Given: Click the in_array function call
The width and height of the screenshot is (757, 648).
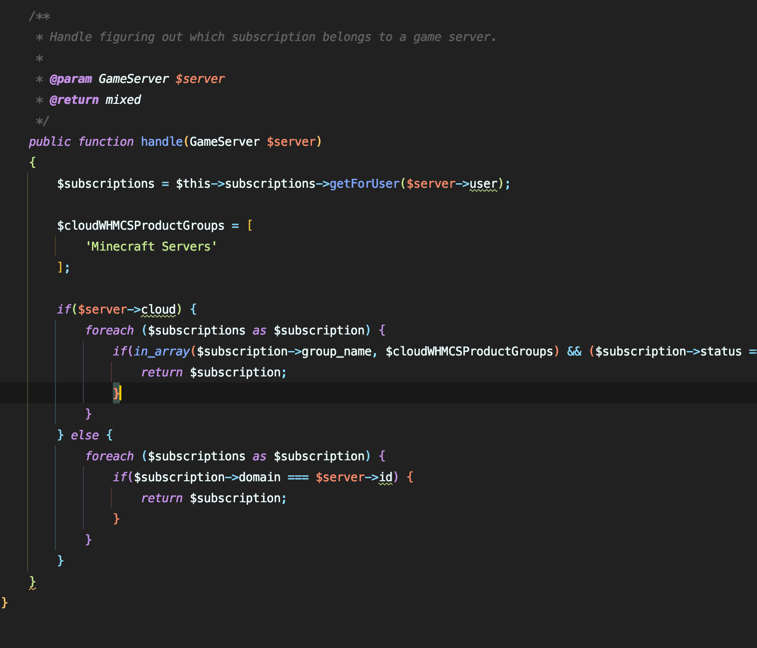Looking at the screenshot, I should [x=161, y=351].
